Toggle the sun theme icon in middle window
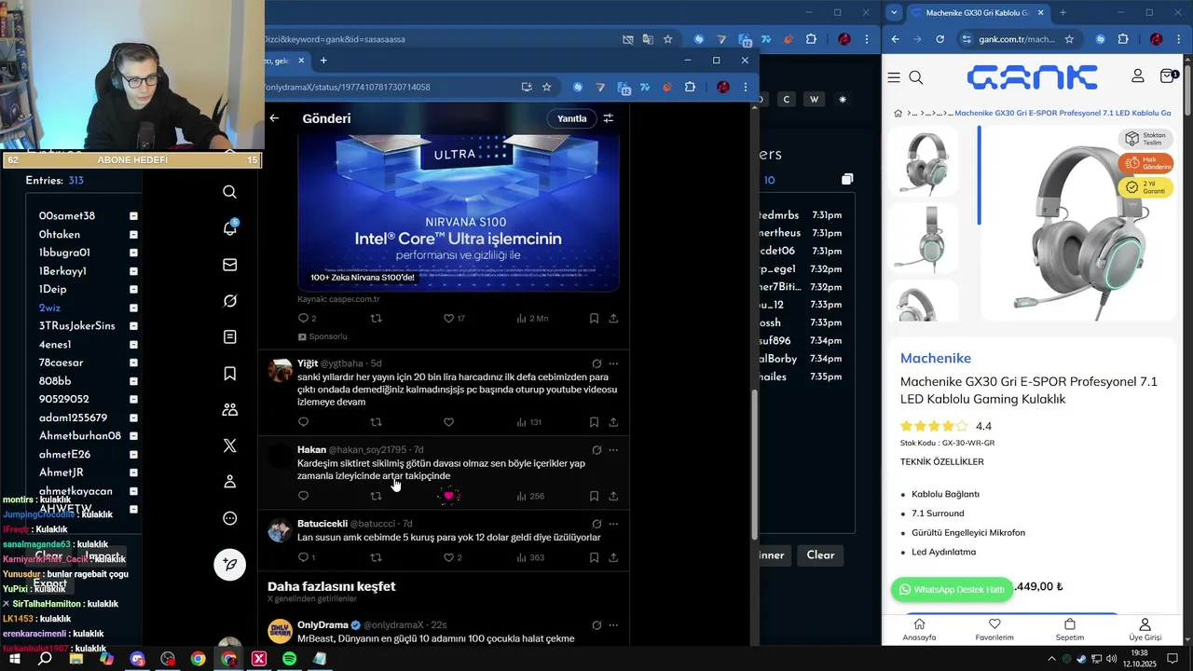 pyautogui.click(x=843, y=99)
